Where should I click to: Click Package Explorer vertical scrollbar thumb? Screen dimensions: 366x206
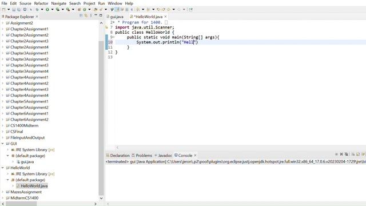click(101, 118)
